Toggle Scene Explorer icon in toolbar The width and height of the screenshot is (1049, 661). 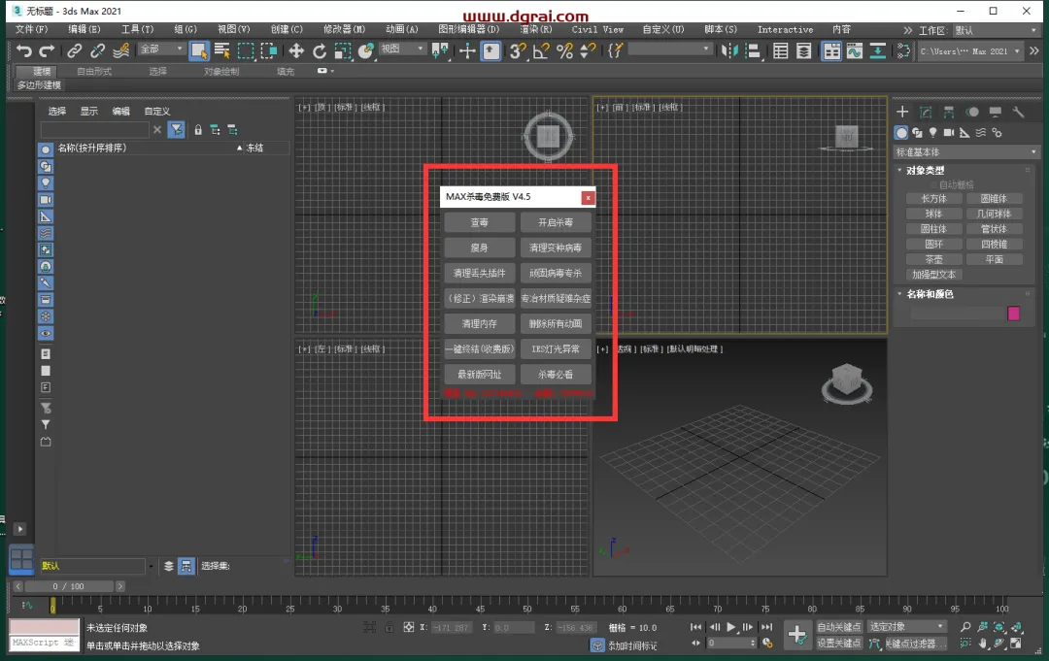pyautogui.click(x=780, y=50)
